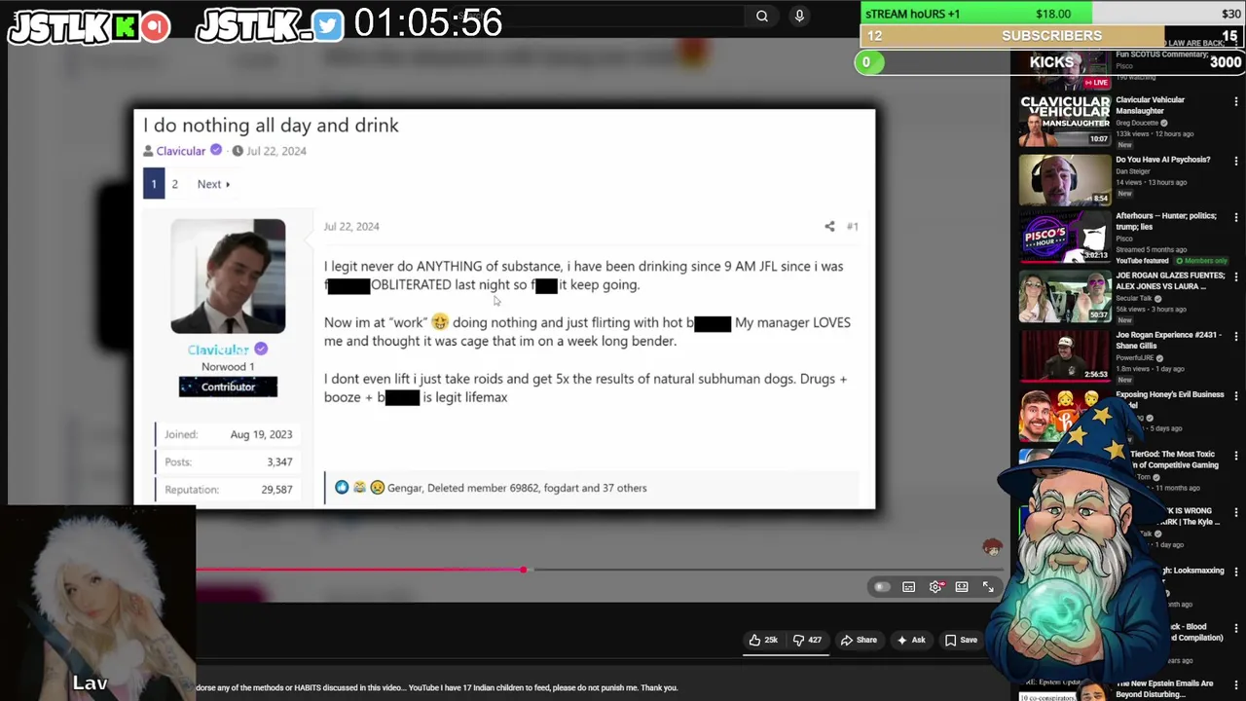Open more options for Joe Rogan Glazes Fuentes video
Screen dimensions: 1246x701
(1235, 277)
